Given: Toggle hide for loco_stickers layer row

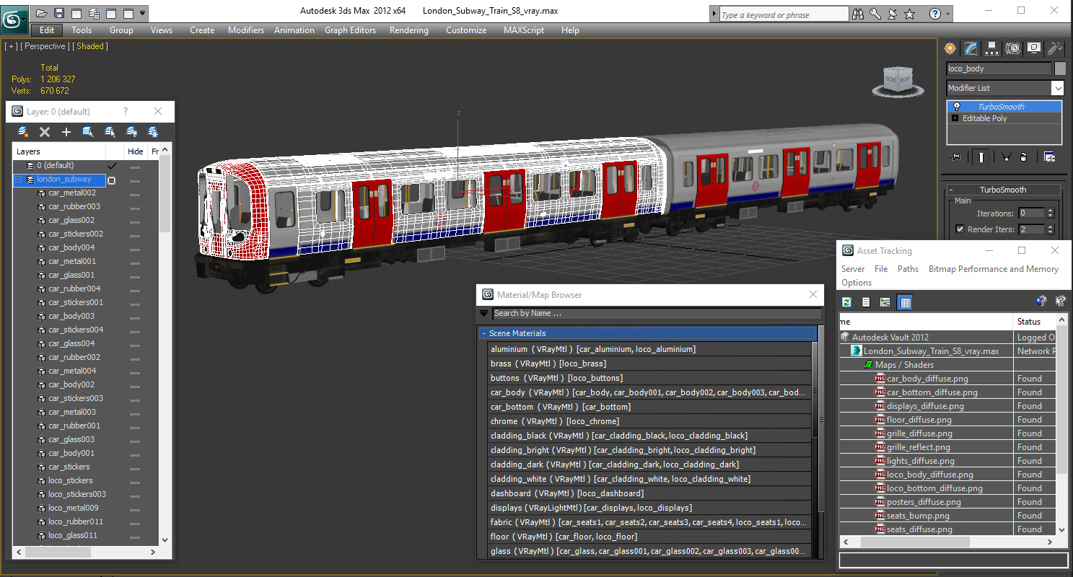Looking at the screenshot, I should (135, 481).
